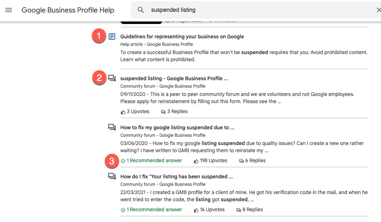Viewport: 381px width, 222px height.
Task: Open the hamburger main menu
Action: [9, 10]
